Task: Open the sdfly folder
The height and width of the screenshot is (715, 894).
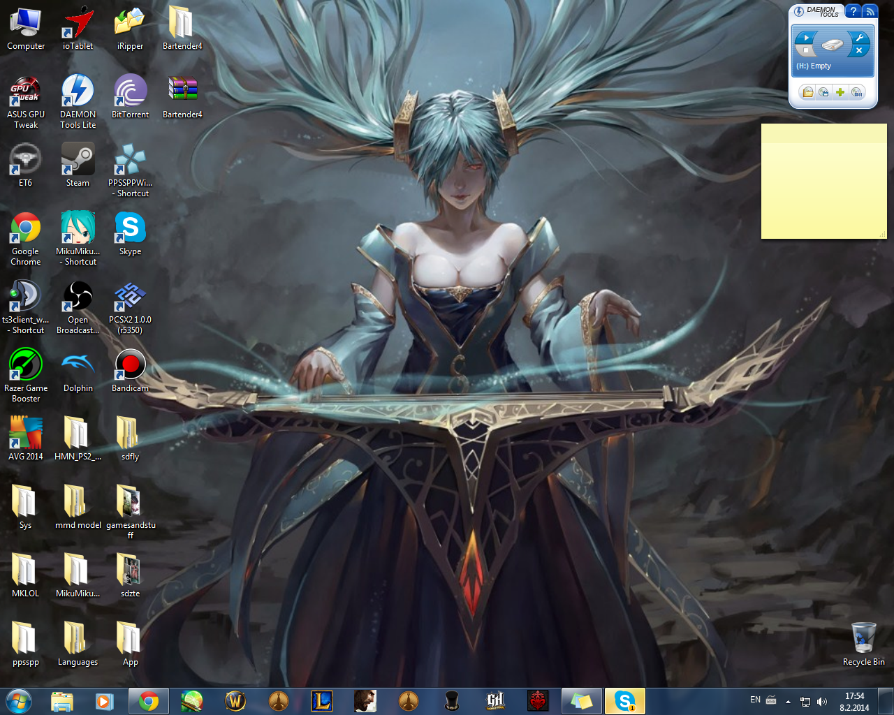Action: 130,438
